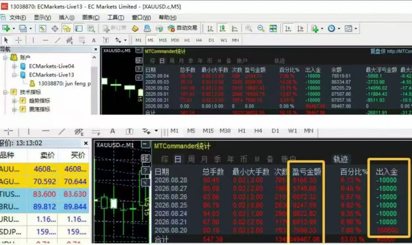Open 文件(F) menu
Screen dimensions: 412x245
click(18, 17)
